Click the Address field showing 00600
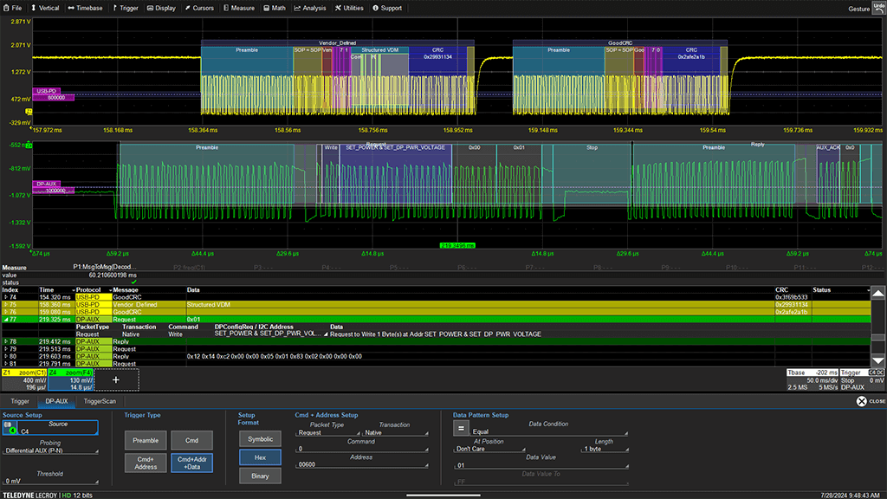The width and height of the screenshot is (887, 499). coord(362,465)
